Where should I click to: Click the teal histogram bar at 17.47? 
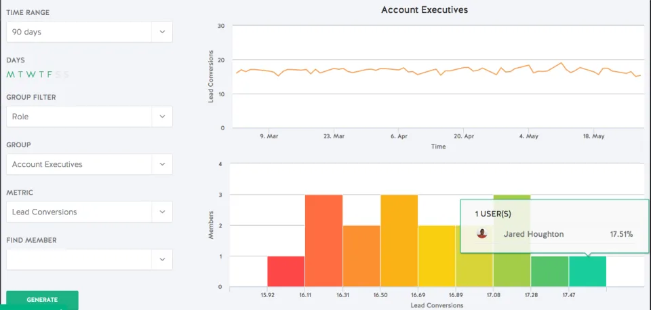[x=587, y=272]
